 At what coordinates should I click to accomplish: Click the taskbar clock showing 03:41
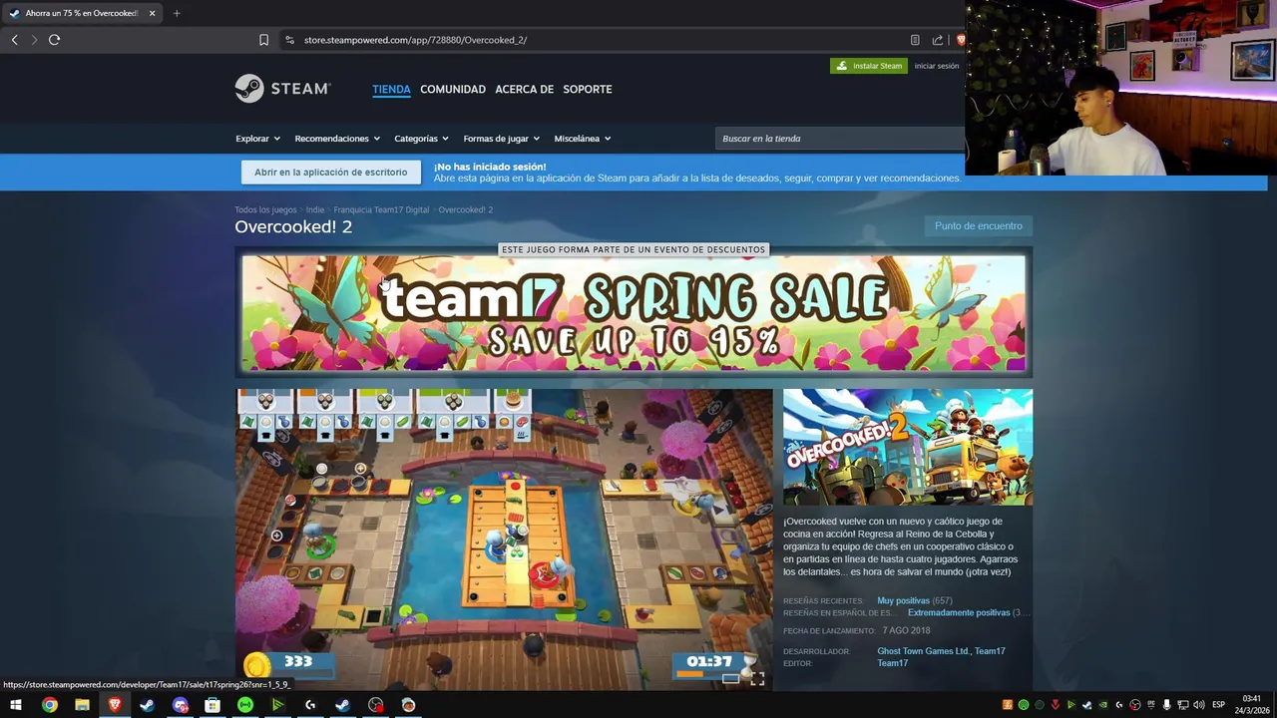(x=1252, y=705)
